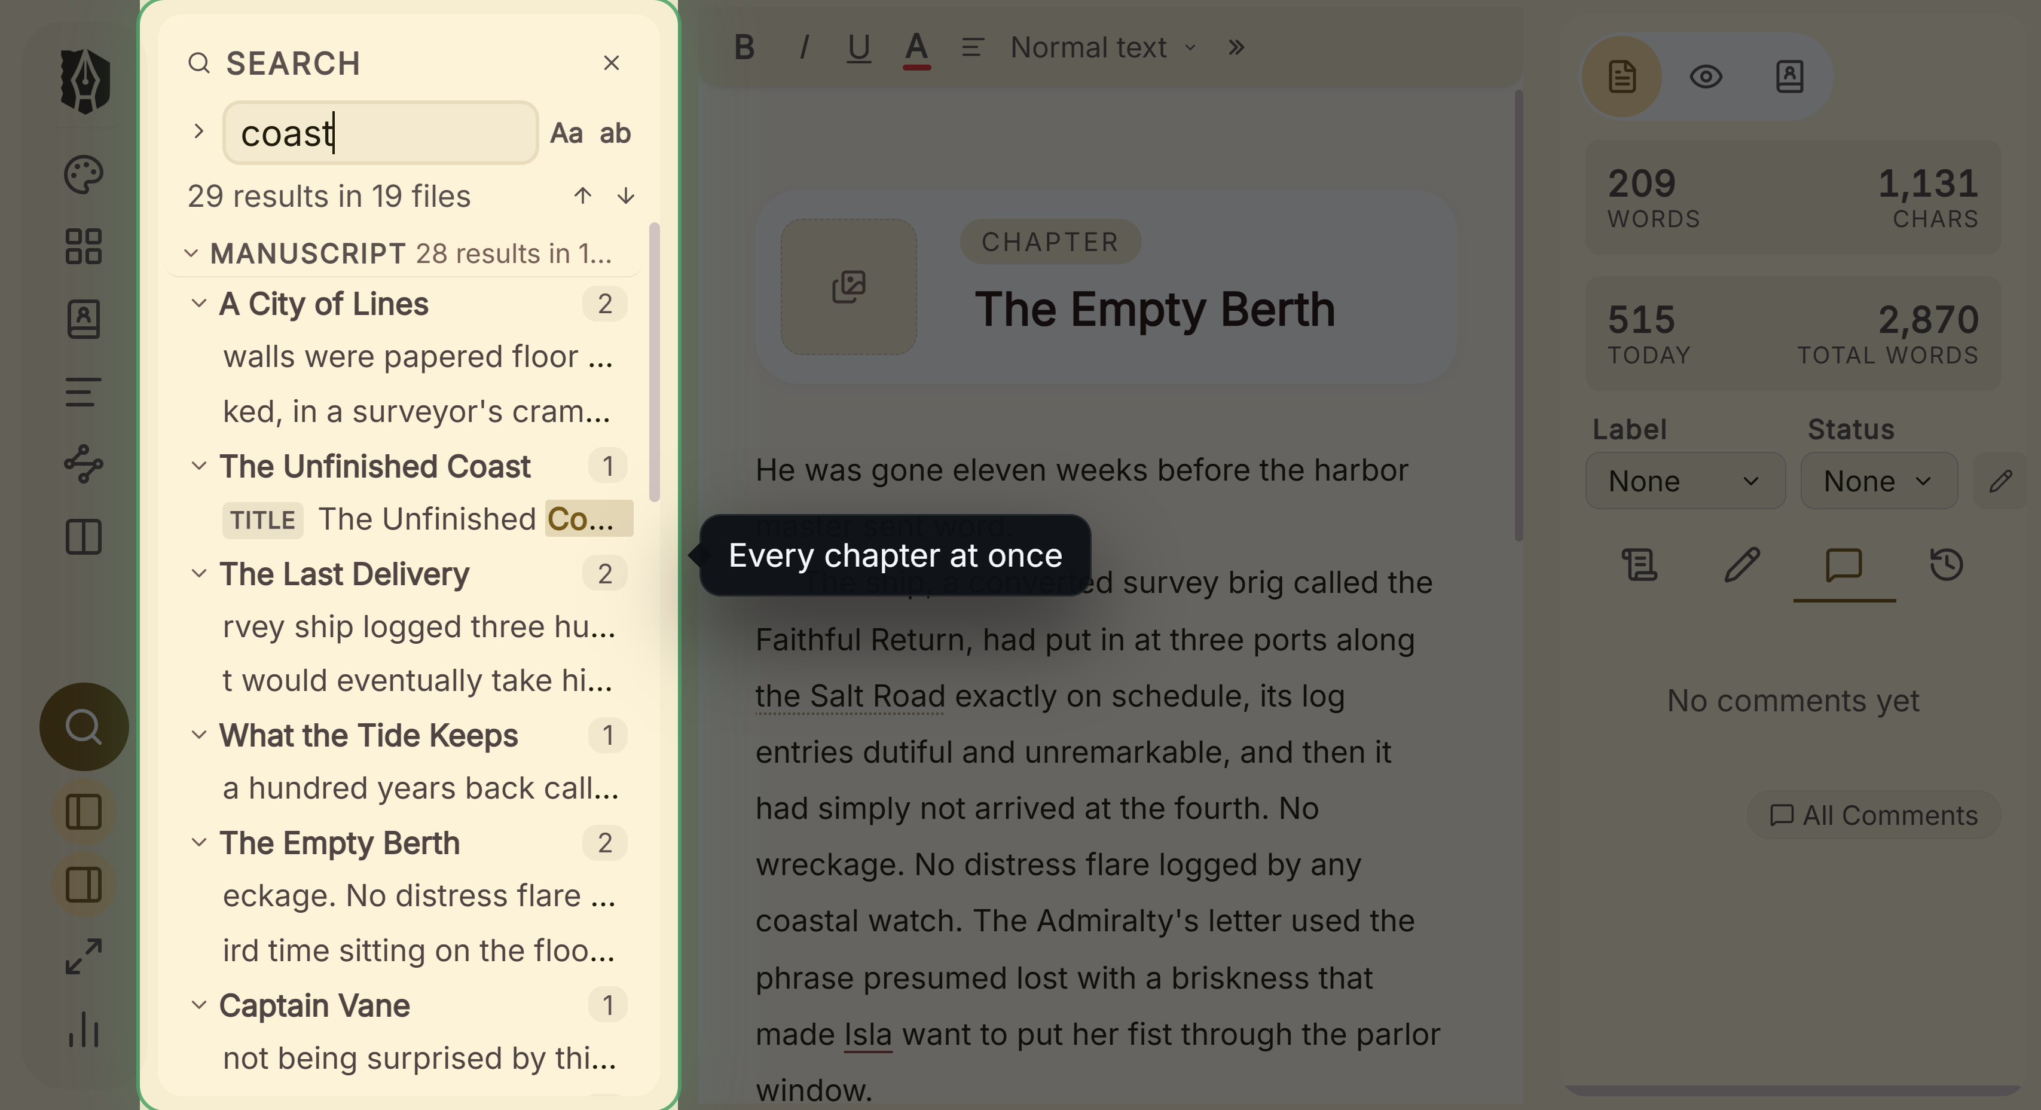Toggle the left panel sidebar button

84,812
